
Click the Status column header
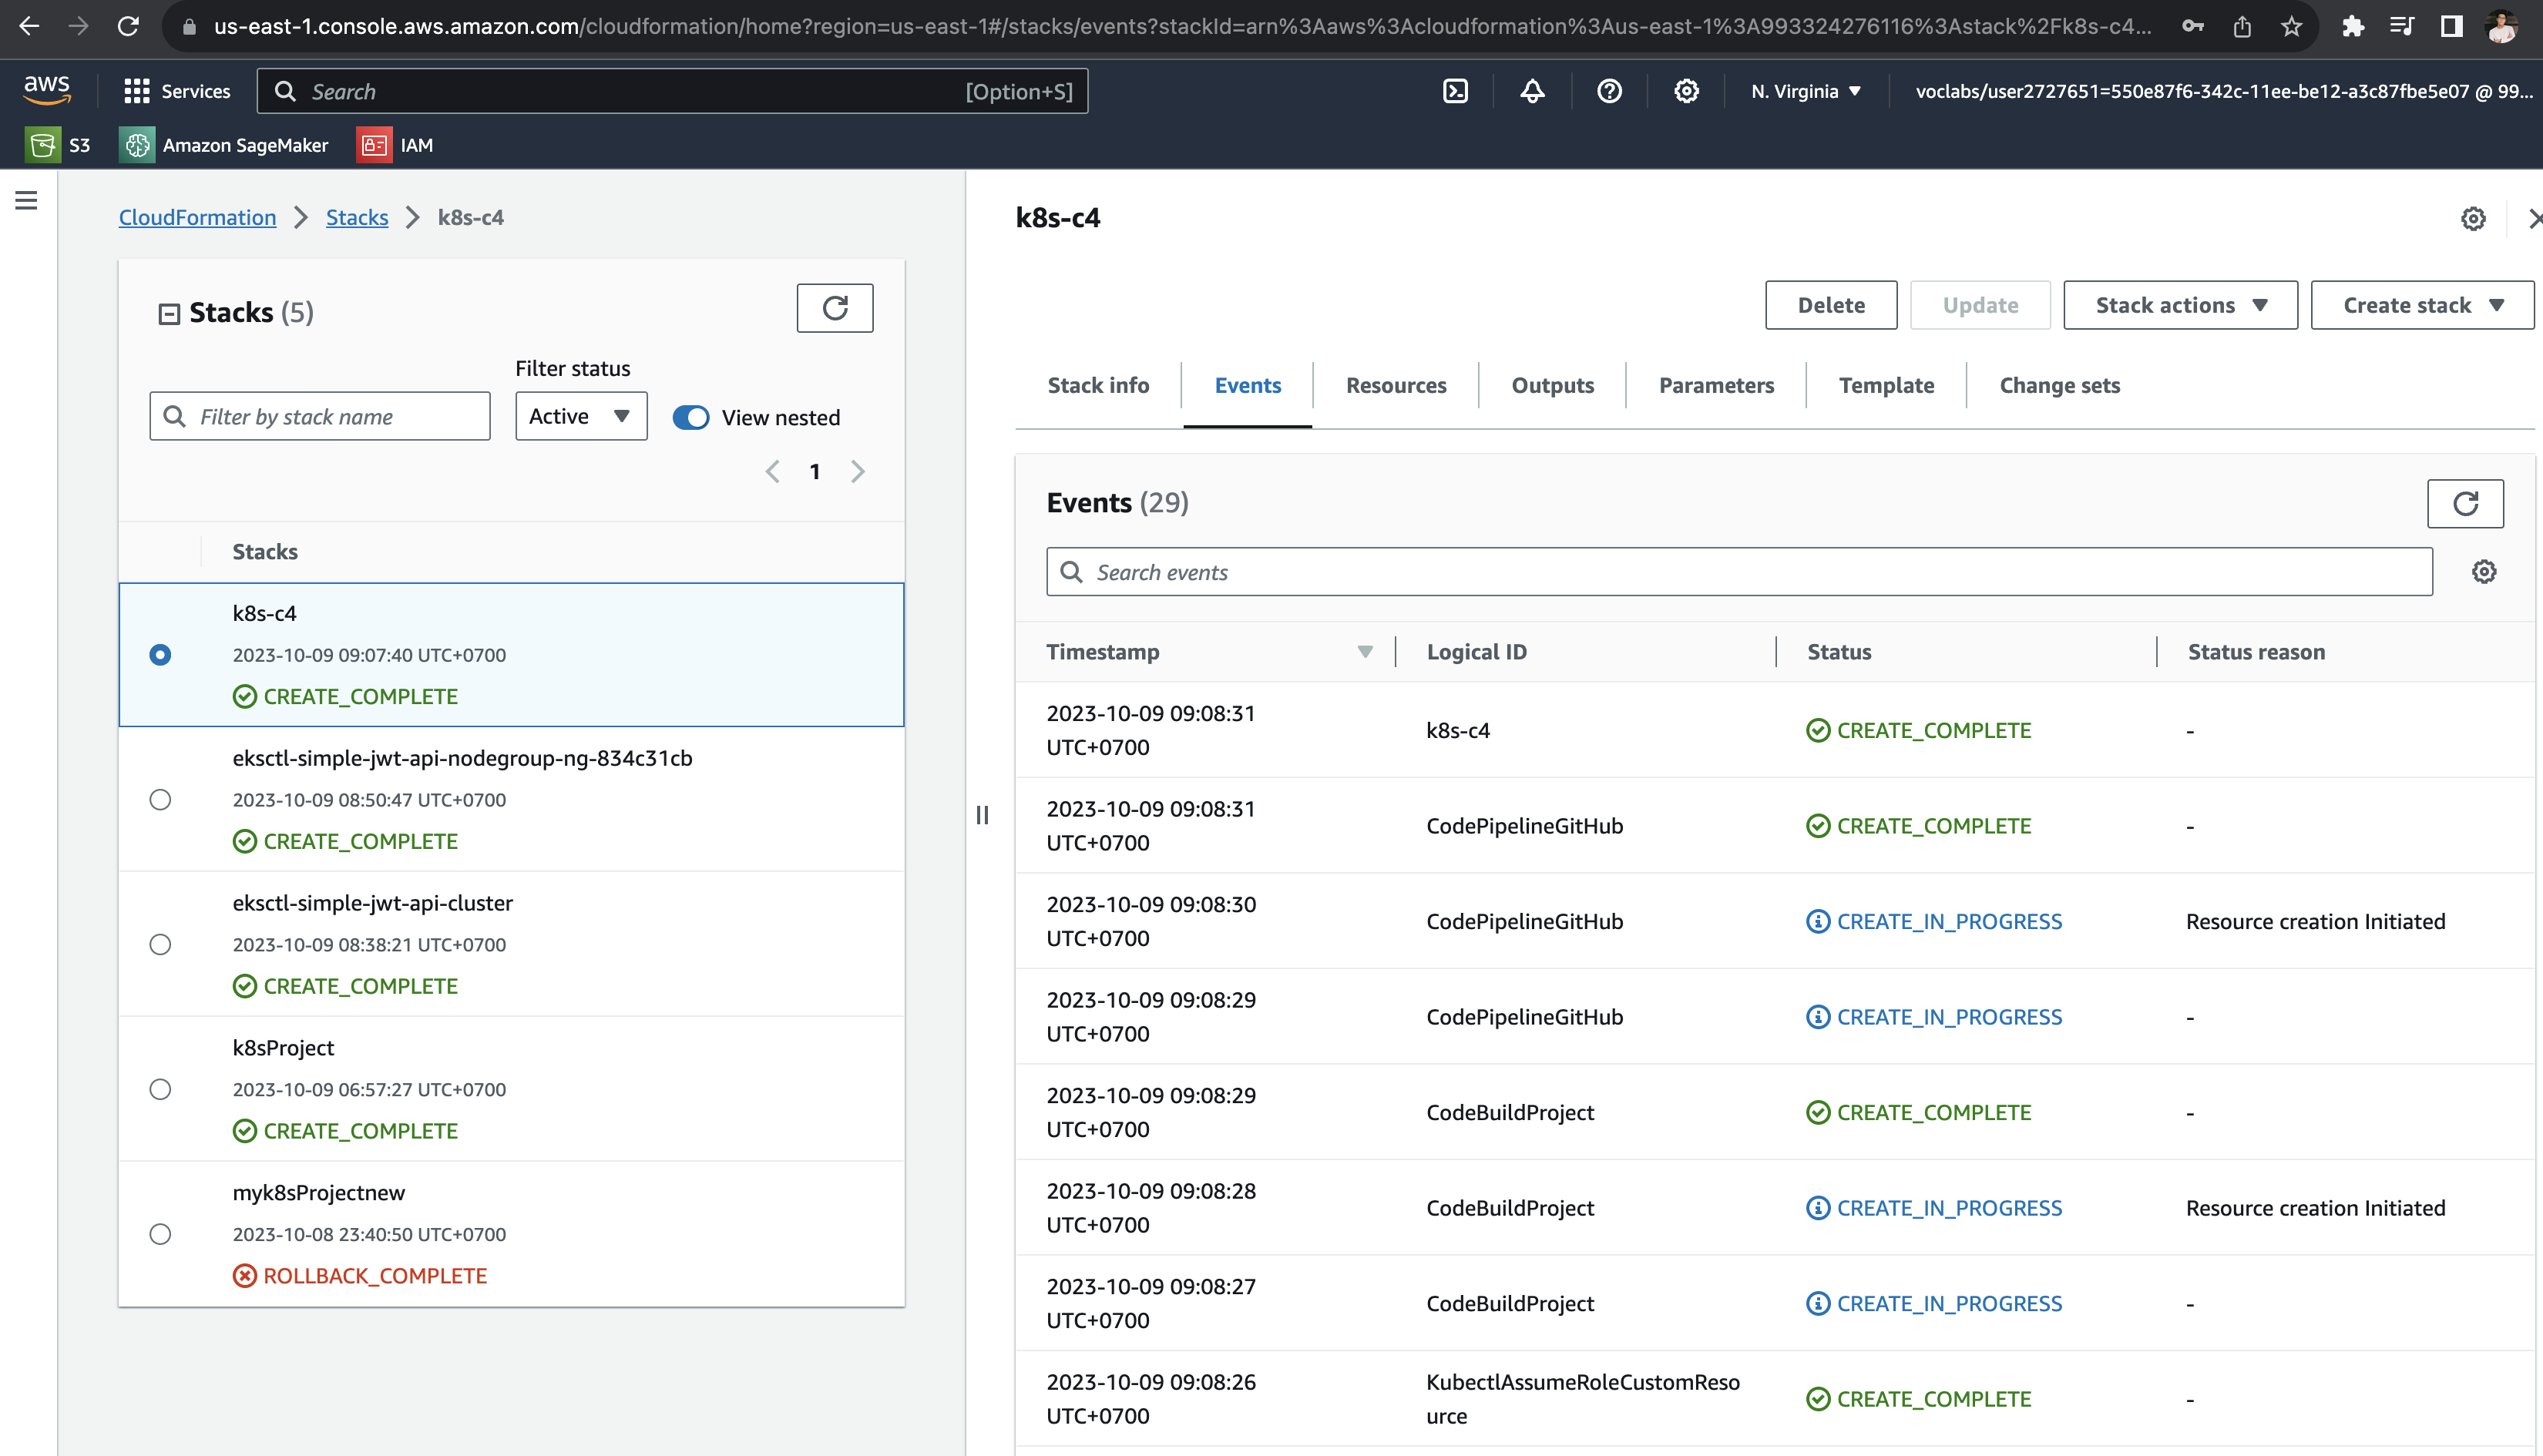(x=1839, y=652)
